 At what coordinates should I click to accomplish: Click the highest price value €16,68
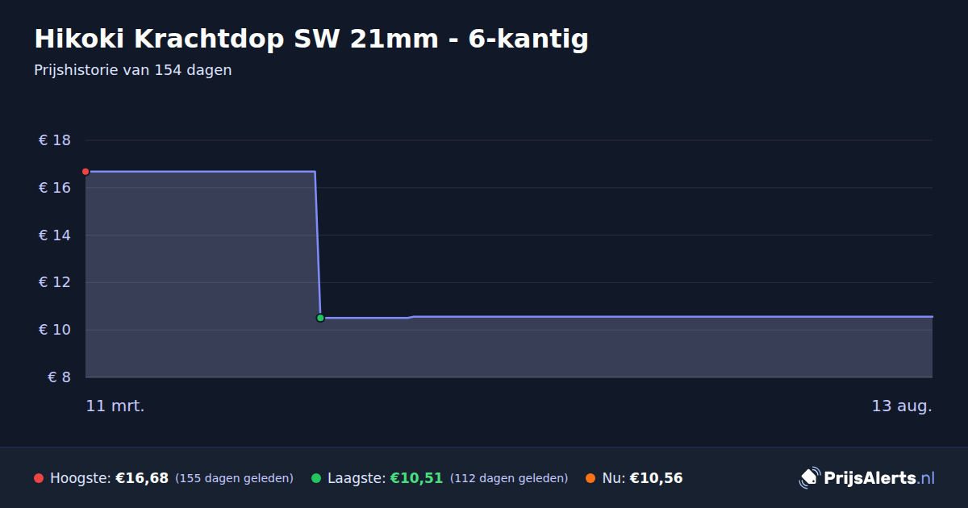142,478
